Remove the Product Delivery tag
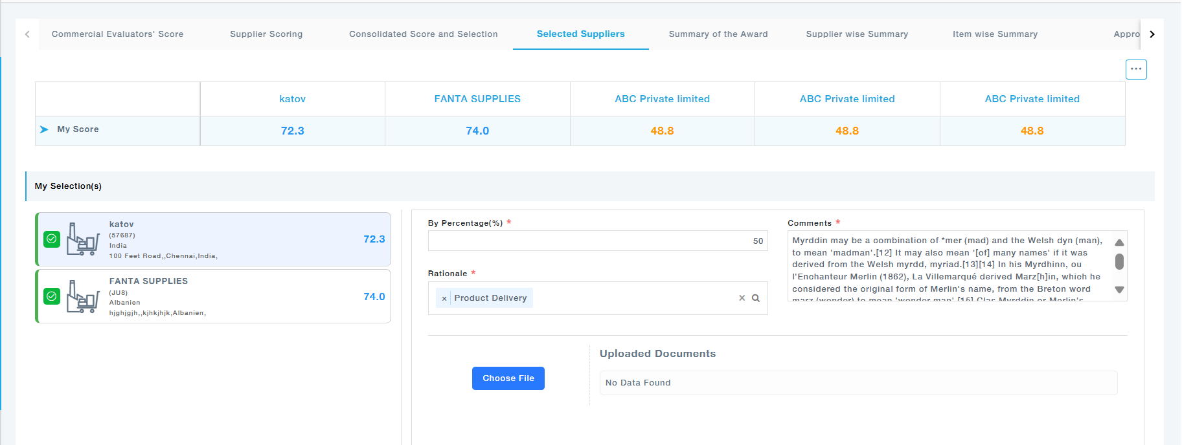The height and width of the screenshot is (445, 1182). point(444,298)
